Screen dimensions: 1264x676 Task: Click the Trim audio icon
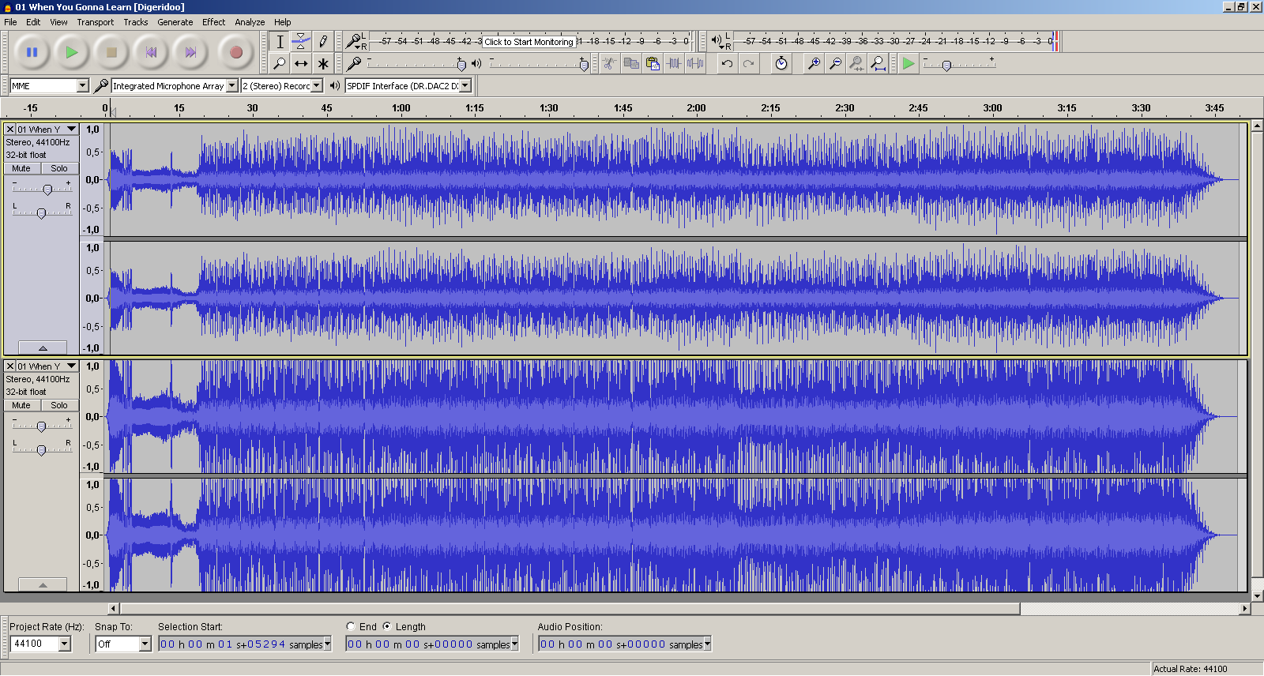674,63
